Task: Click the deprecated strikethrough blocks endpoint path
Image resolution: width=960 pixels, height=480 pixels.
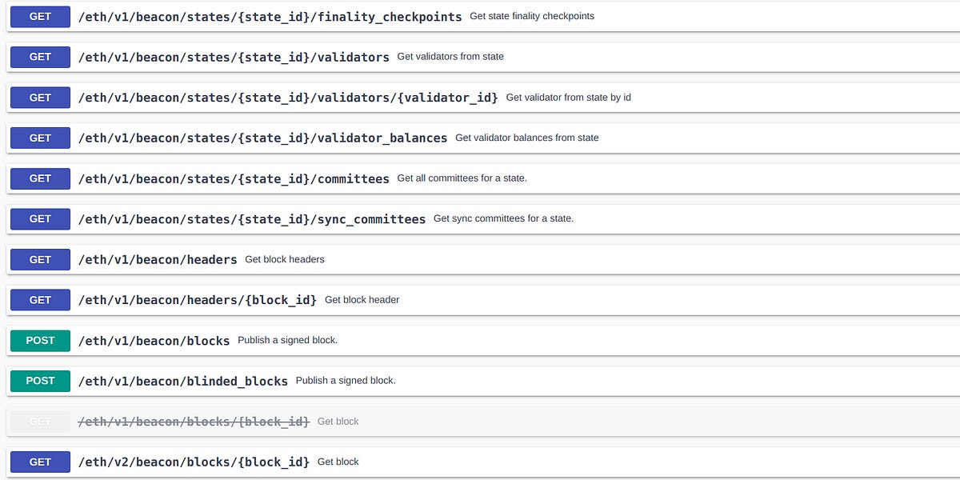Action: click(192, 421)
